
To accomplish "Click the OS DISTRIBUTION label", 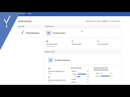I will tap(76, 68).
